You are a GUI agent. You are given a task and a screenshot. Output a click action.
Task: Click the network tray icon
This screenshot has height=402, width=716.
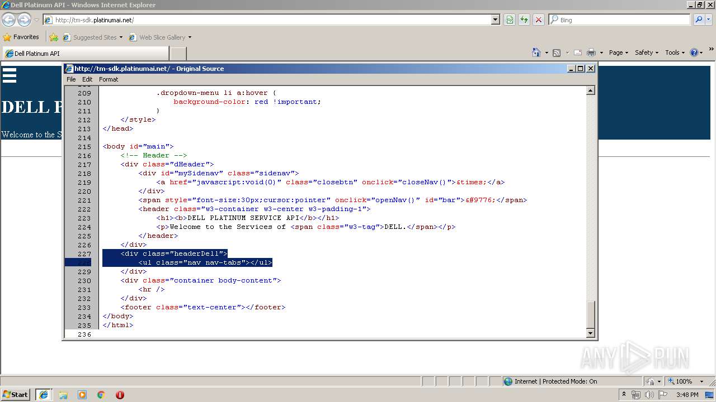[x=636, y=395]
